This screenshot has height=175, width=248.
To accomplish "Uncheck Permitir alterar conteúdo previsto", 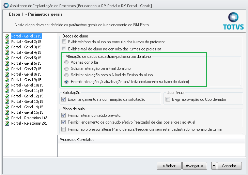I will 64,115.
